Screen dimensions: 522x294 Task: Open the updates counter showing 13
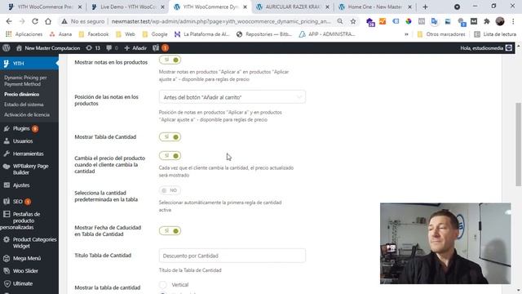(x=93, y=48)
